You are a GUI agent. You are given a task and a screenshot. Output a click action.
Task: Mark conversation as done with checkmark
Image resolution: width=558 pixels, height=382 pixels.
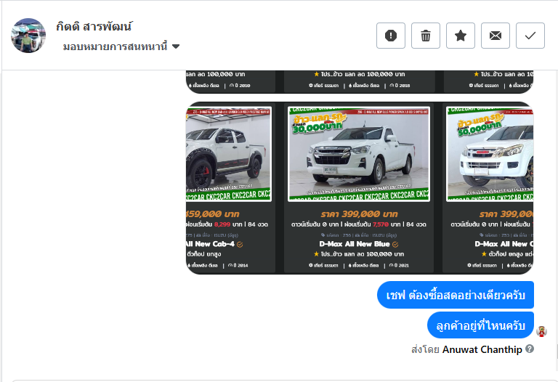click(530, 36)
